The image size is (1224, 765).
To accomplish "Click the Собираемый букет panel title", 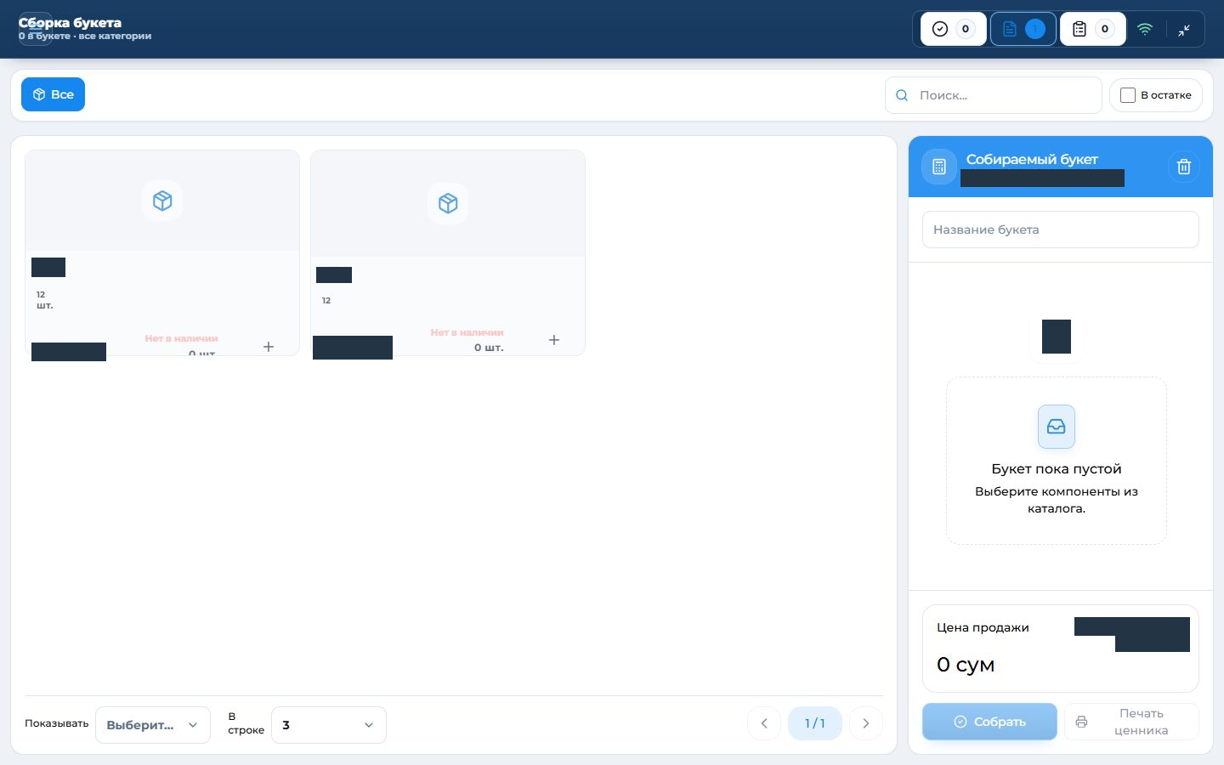I will click(1032, 159).
